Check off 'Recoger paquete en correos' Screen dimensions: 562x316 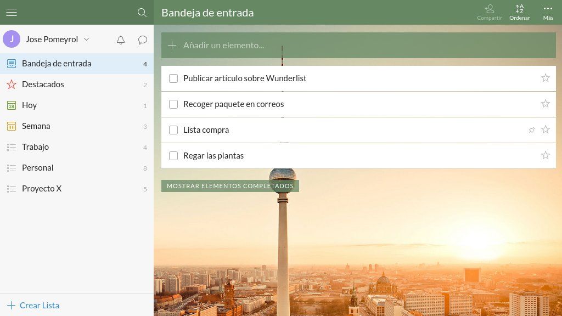pyautogui.click(x=173, y=104)
